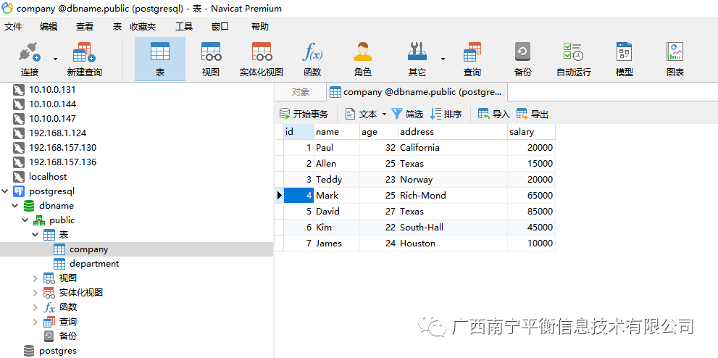Click the 文本 text toolbar item
The width and height of the screenshot is (718, 358).
pos(362,114)
